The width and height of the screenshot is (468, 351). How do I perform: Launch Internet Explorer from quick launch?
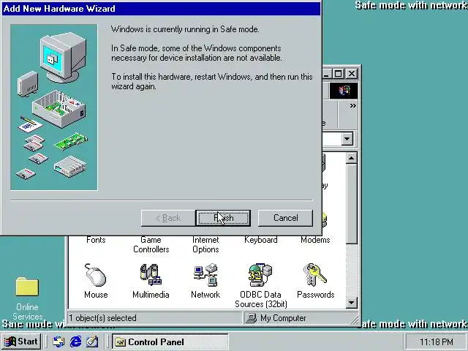[x=75, y=341]
